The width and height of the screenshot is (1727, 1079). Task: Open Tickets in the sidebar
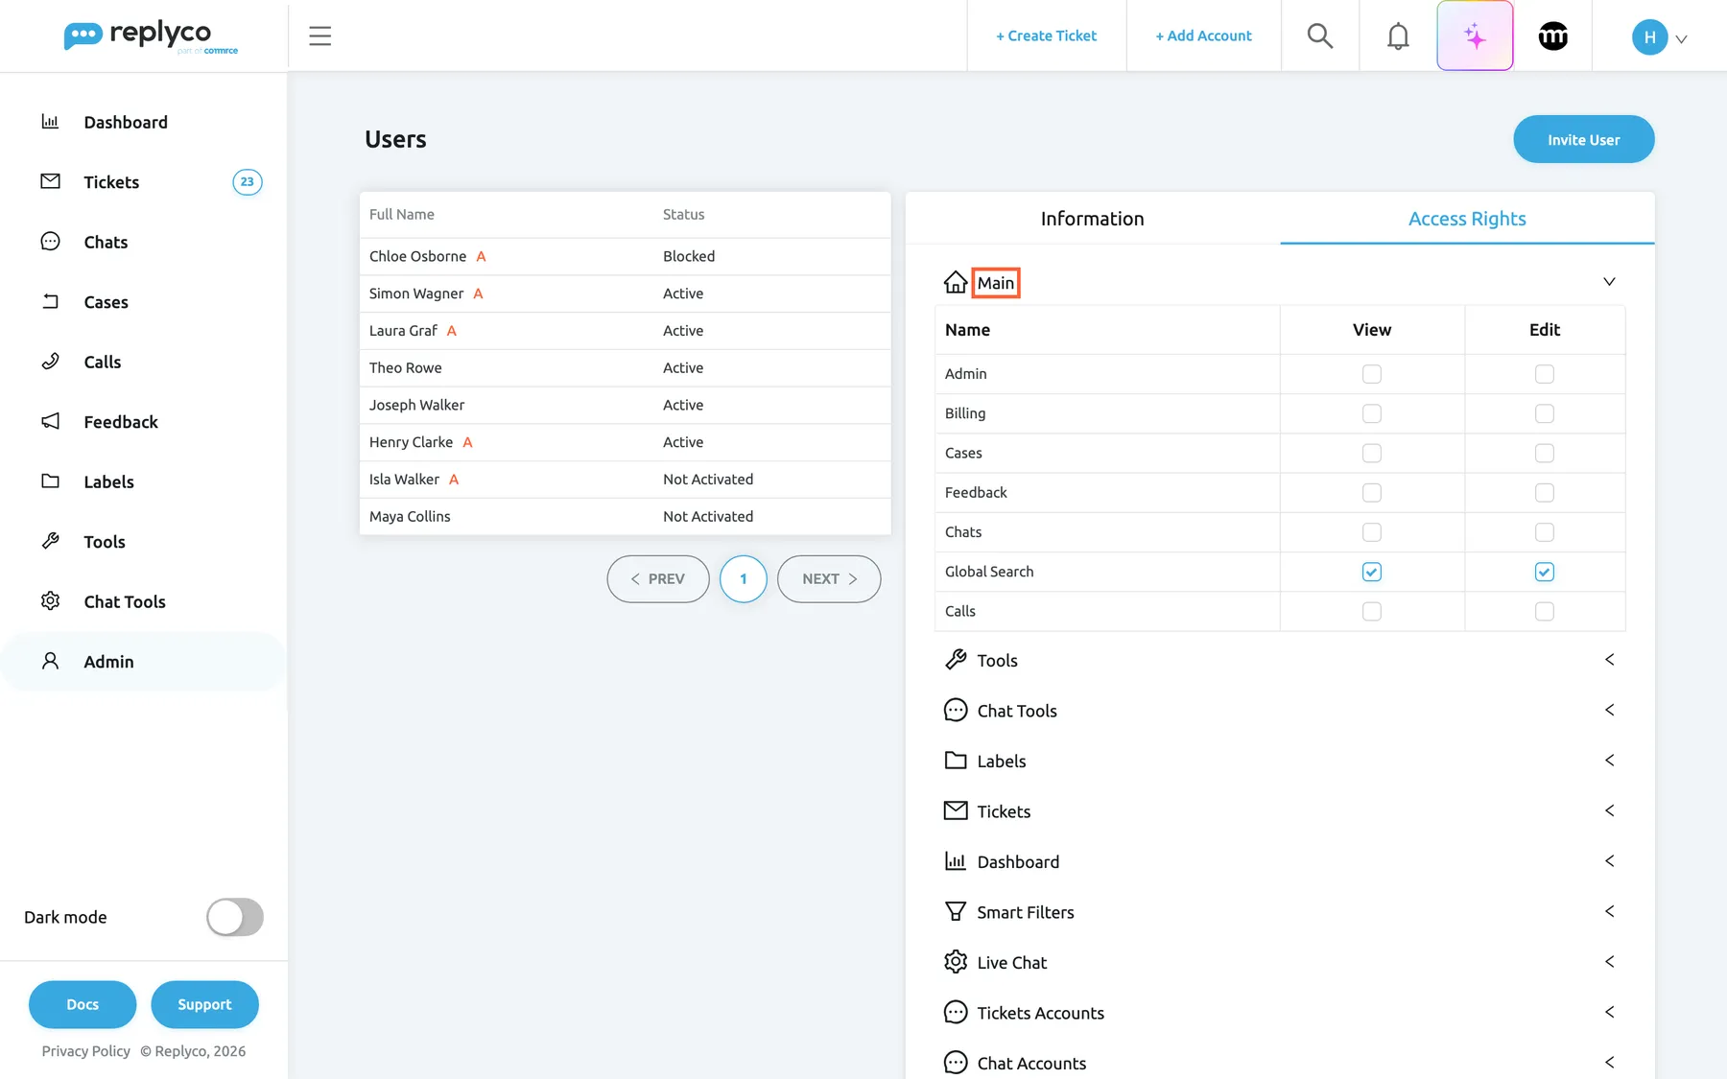111,182
